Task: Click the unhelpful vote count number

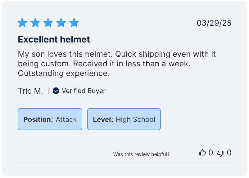Action: pos(229,153)
